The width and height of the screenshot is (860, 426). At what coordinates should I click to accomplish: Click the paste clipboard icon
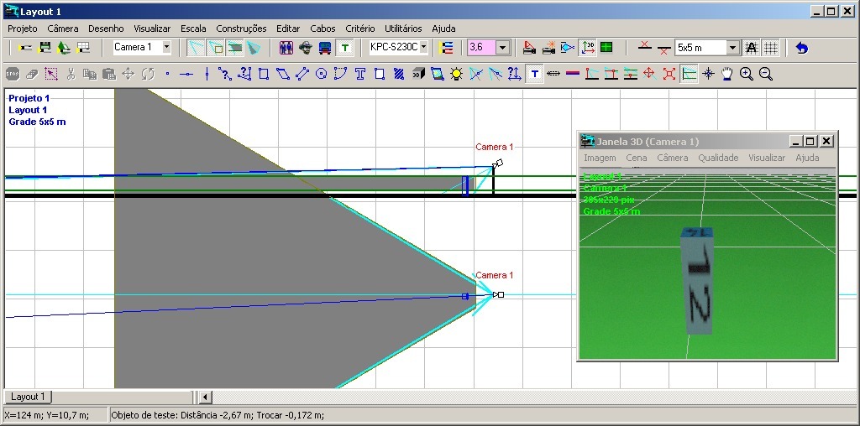click(109, 74)
